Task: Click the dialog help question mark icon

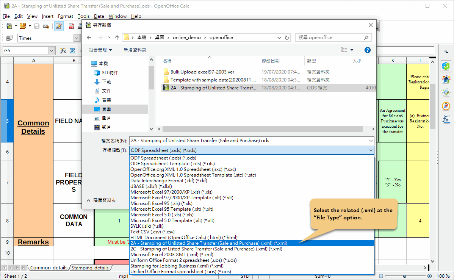Action: [368, 50]
